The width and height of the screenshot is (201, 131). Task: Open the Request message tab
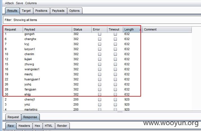[x=13, y=117]
